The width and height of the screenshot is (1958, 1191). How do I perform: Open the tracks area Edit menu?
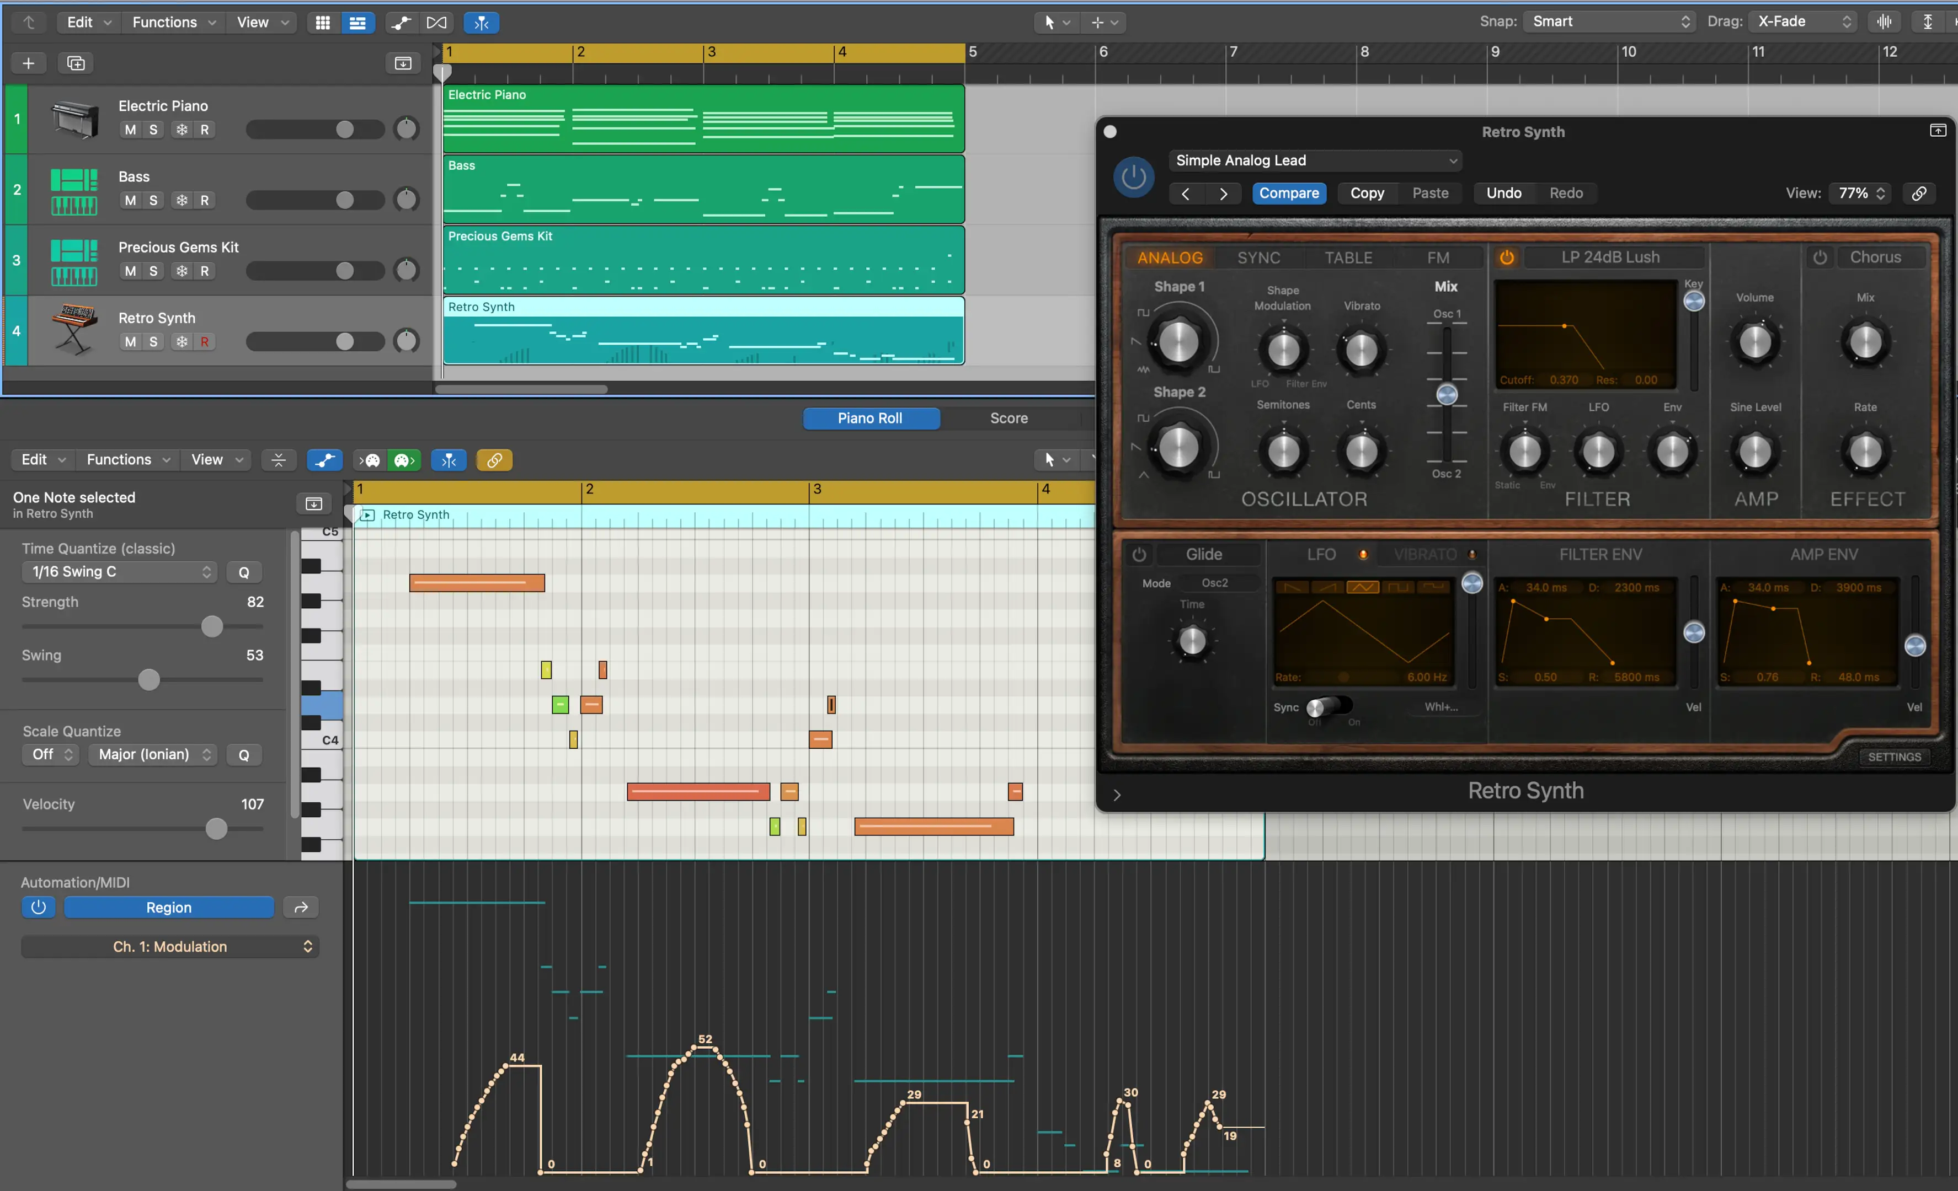tap(88, 22)
